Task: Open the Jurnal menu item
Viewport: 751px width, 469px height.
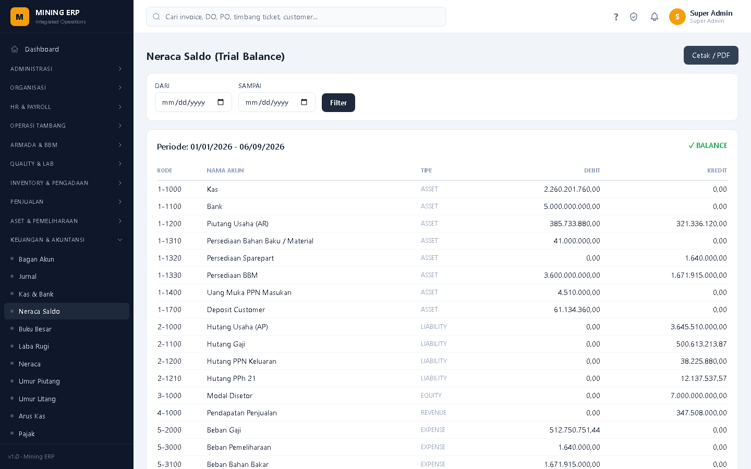Action: pyautogui.click(x=67, y=276)
